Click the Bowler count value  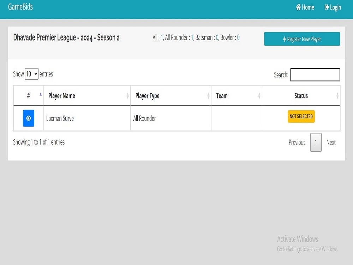click(x=238, y=37)
